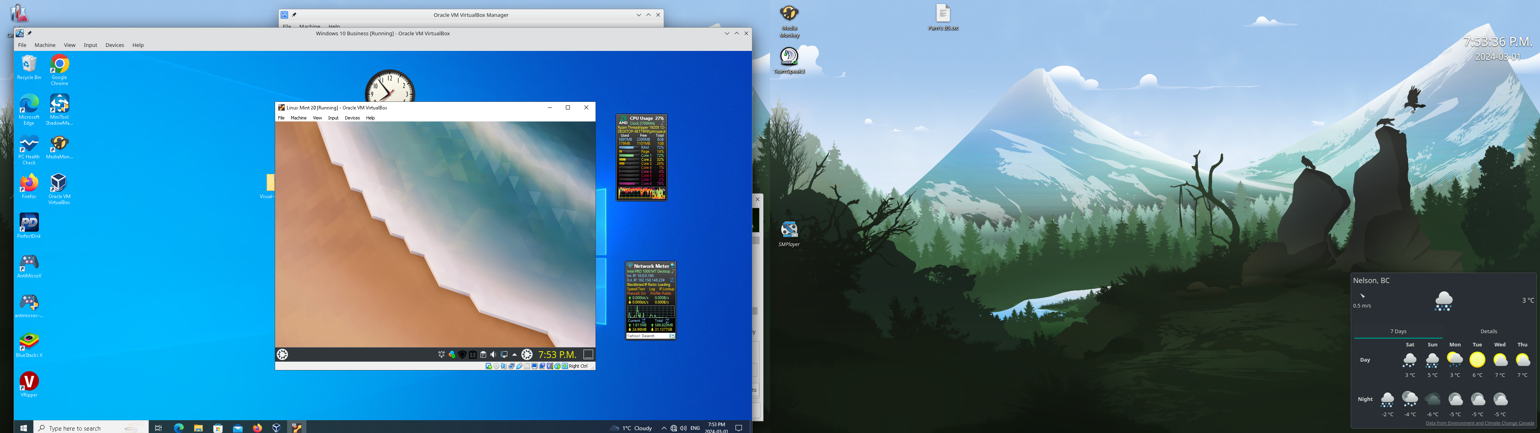Select the Firefox desktop icon in the VM
This screenshot has height=433, width=1540.
click(29, 186)
